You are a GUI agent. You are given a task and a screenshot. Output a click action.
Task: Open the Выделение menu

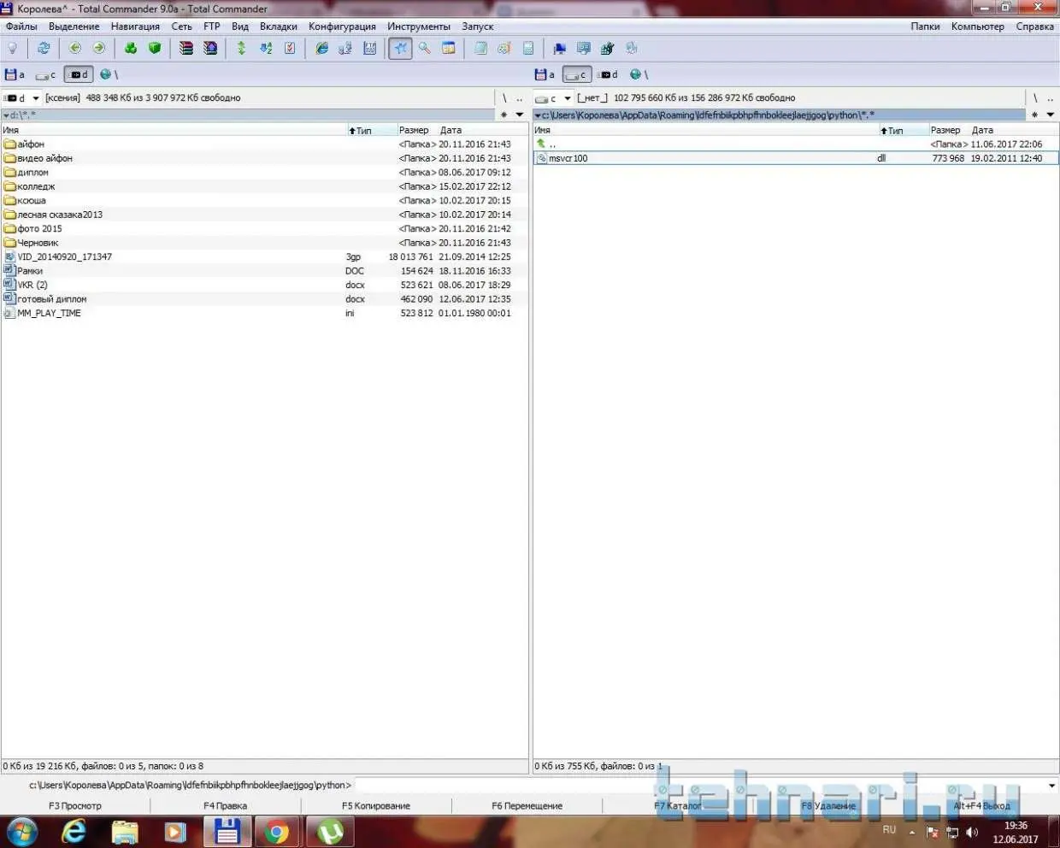coord(74,26)
